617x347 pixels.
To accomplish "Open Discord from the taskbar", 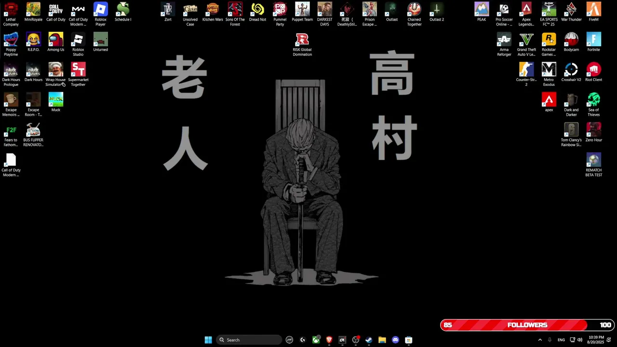I will pos(395,340).
